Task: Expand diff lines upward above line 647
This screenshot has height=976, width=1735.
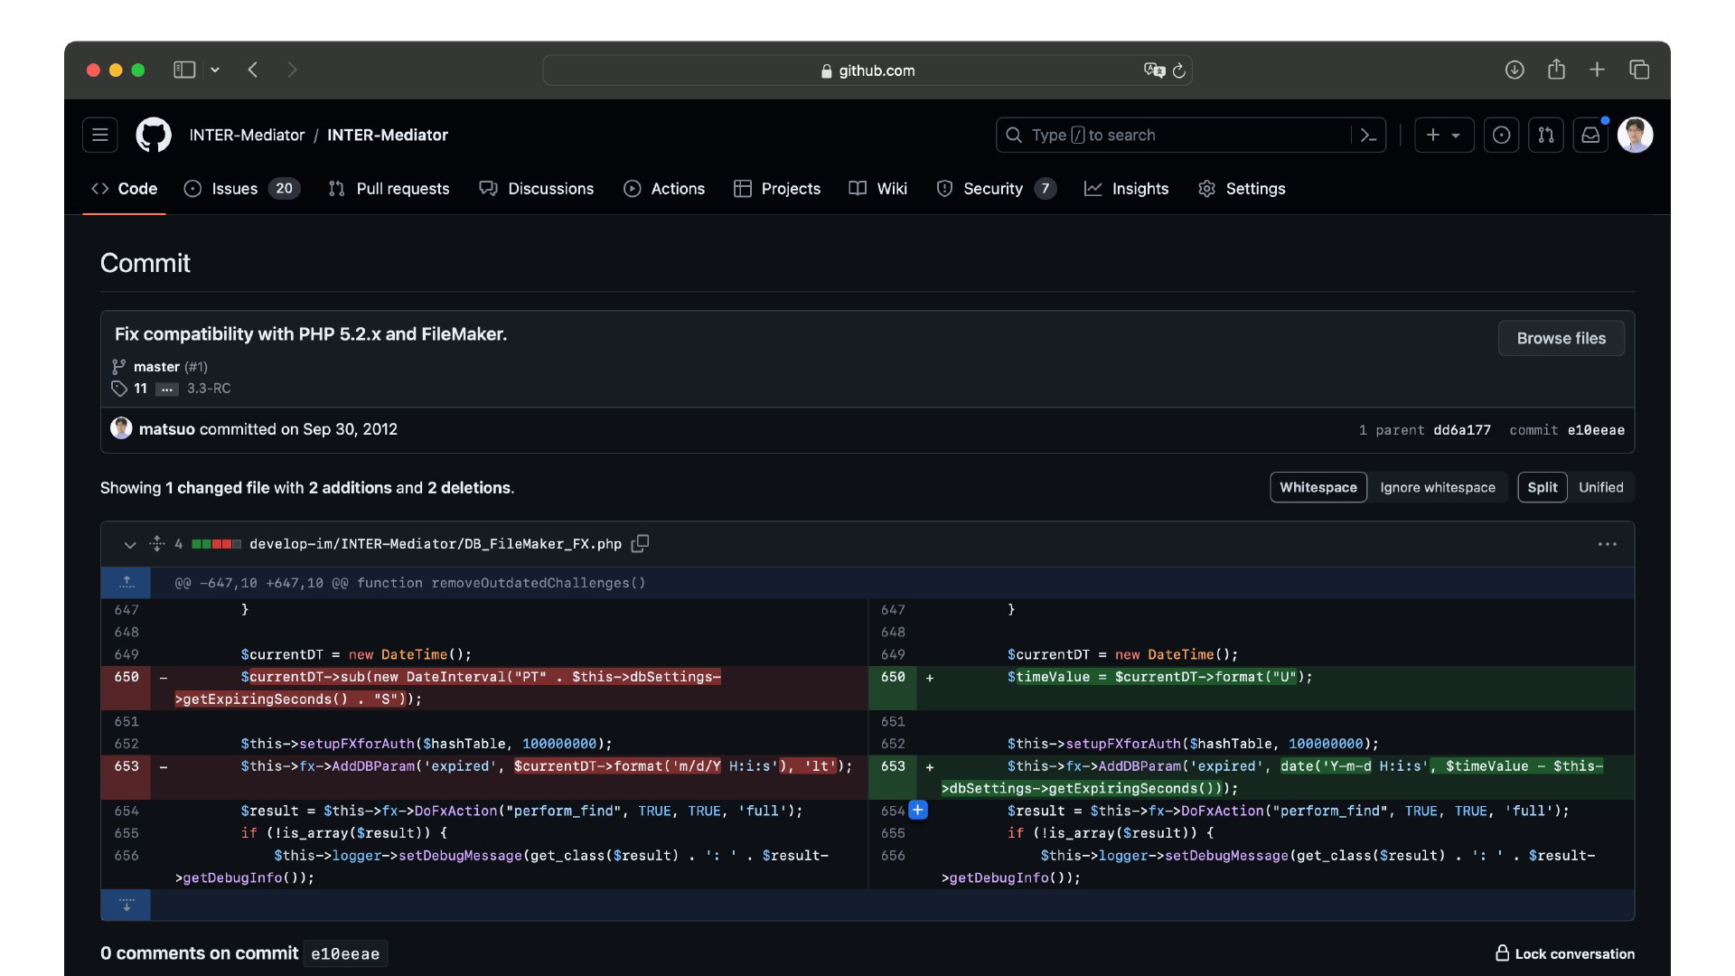Action: pos(127,583)
